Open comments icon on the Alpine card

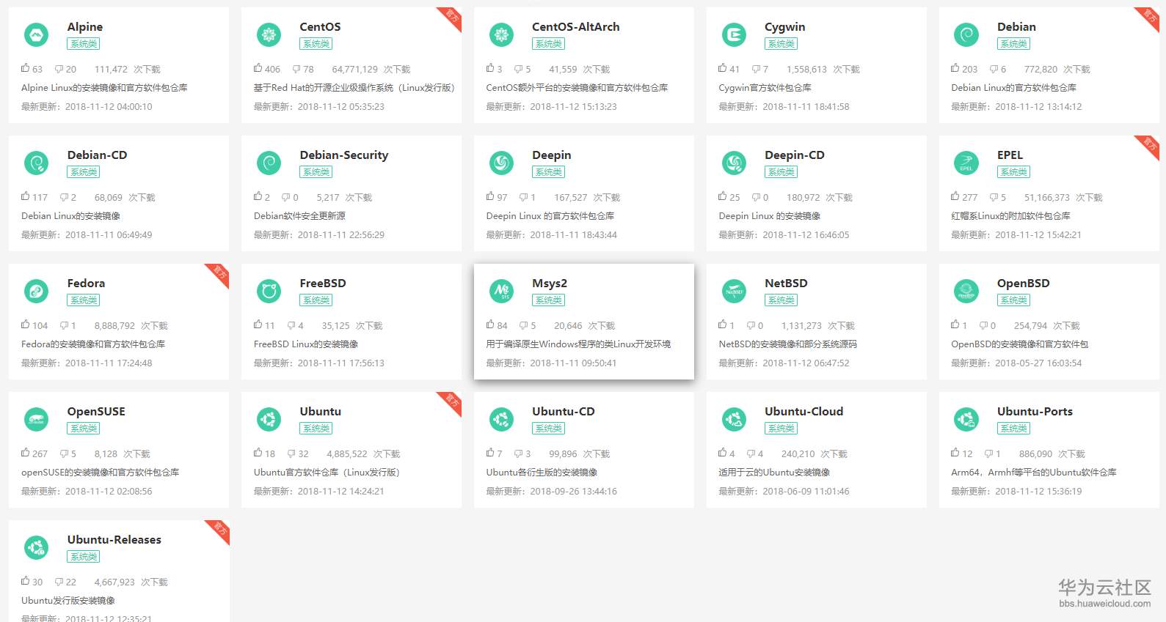pyautogui.click(x=59, y=69)
